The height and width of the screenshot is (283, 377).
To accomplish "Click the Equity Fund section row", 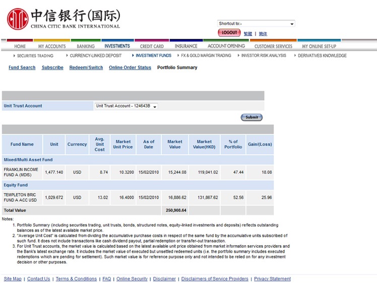I will coord(138,185).
